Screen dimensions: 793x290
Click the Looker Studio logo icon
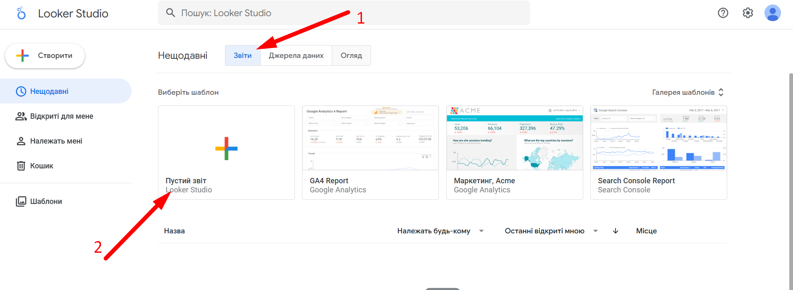(x=21, y=13)
